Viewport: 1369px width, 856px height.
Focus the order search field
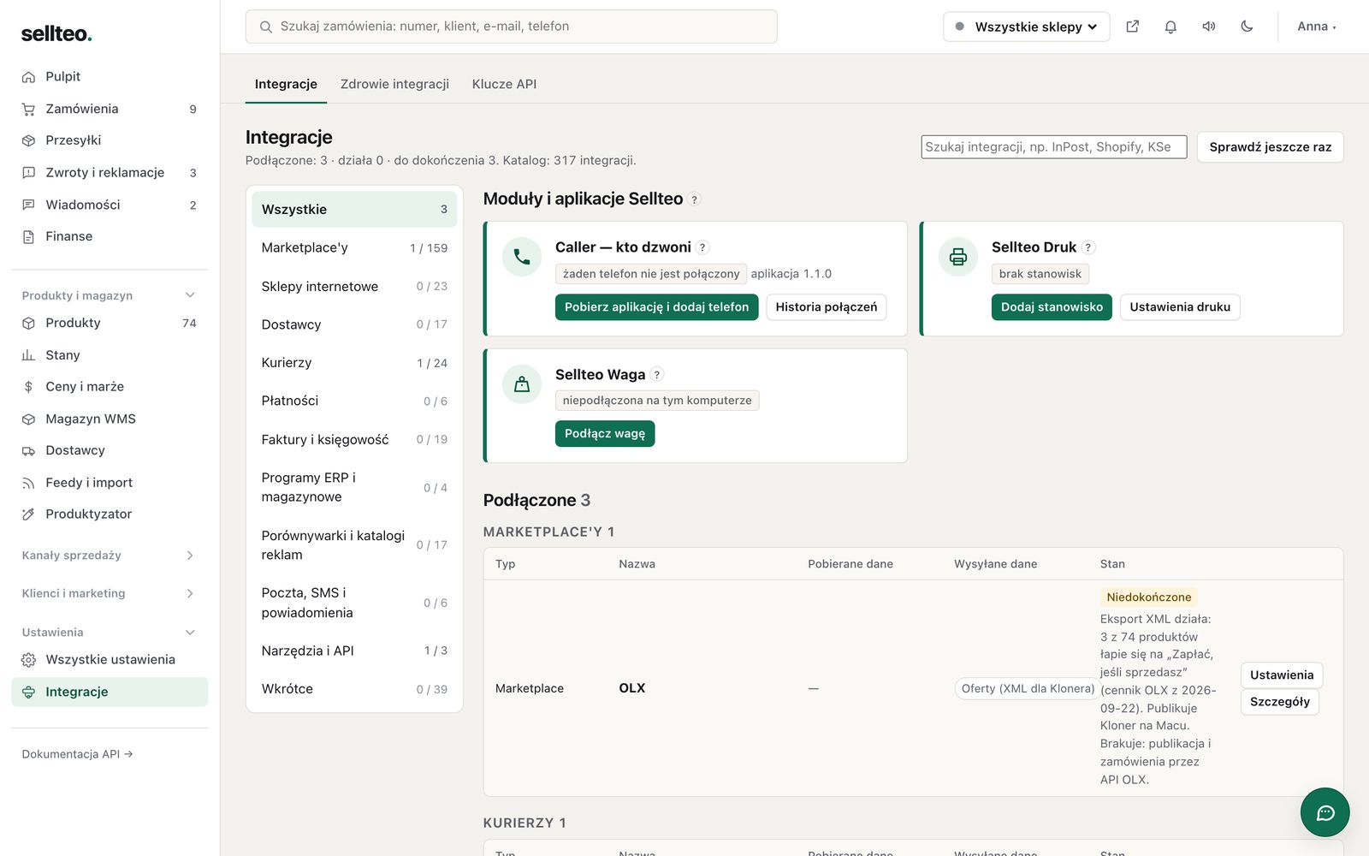click(511, 27)
